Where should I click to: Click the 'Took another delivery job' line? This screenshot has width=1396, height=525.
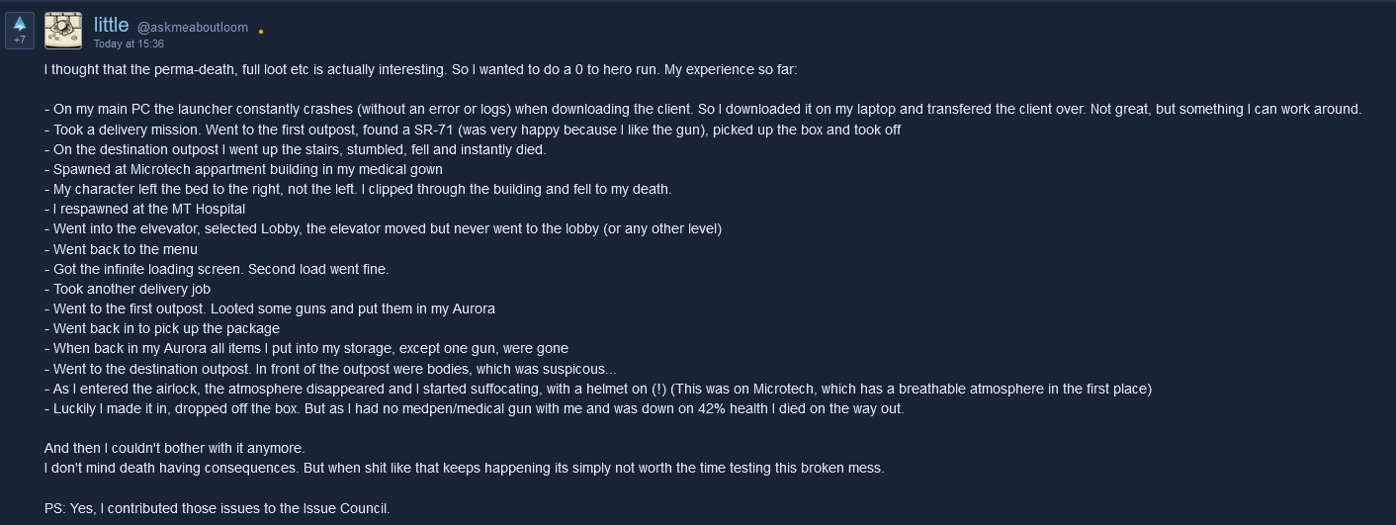[128, 289]
